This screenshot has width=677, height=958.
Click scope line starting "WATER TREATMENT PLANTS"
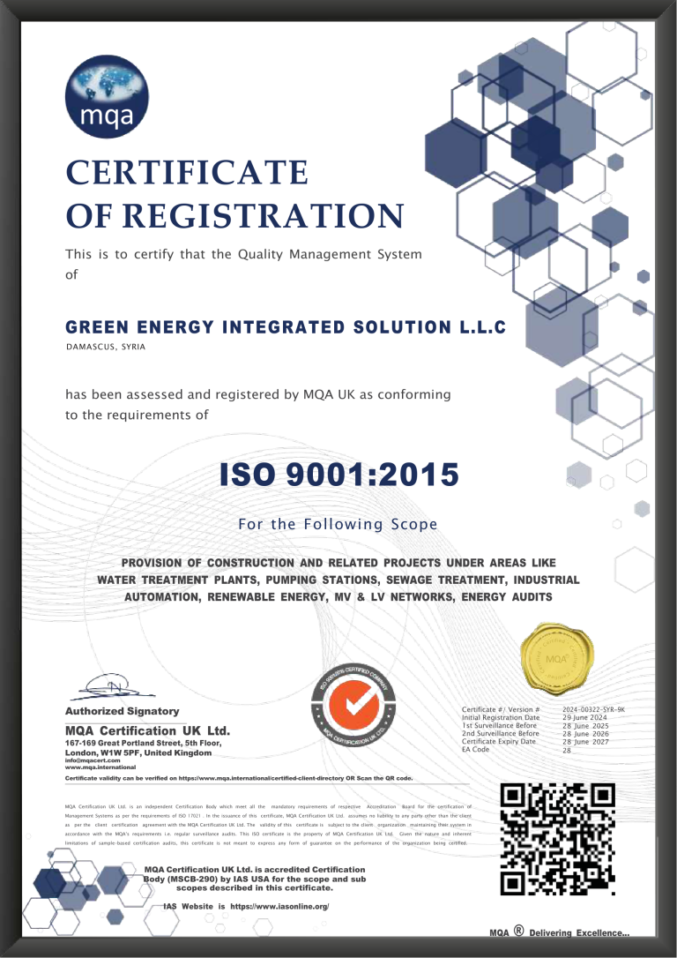coord(338,580)
